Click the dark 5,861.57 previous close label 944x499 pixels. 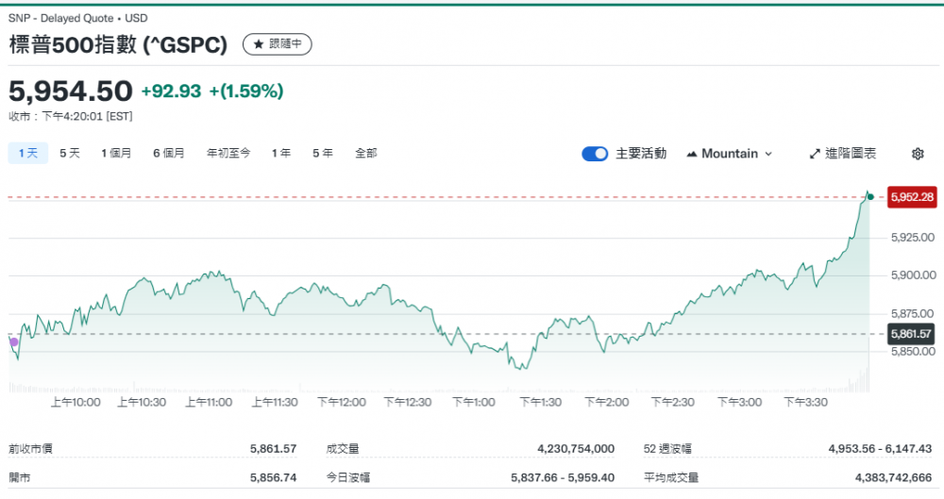(x=911, y=334)
